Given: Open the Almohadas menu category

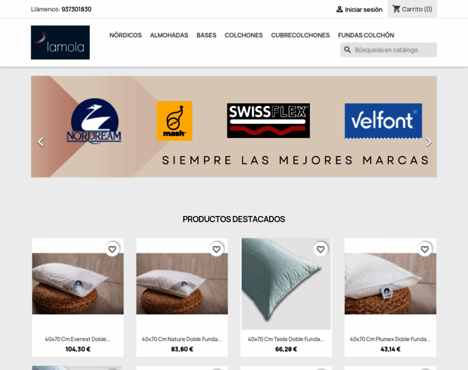Looking at the screenshot, I should (169, 35).
